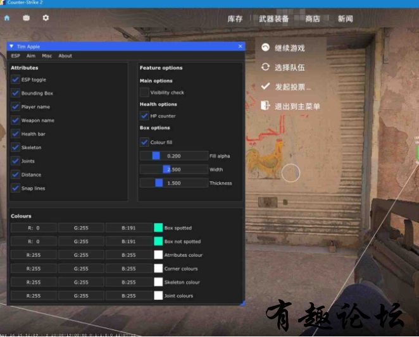Open the inventory icon beside the home icon

pos(26,18)
